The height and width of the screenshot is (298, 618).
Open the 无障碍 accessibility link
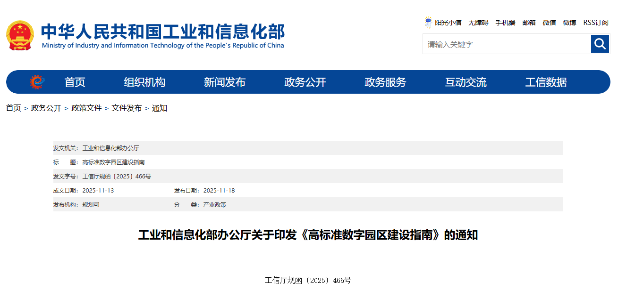click(x=478, y=23)
